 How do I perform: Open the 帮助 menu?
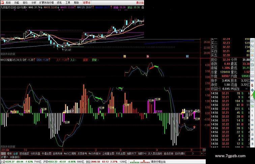coord(76,3)
